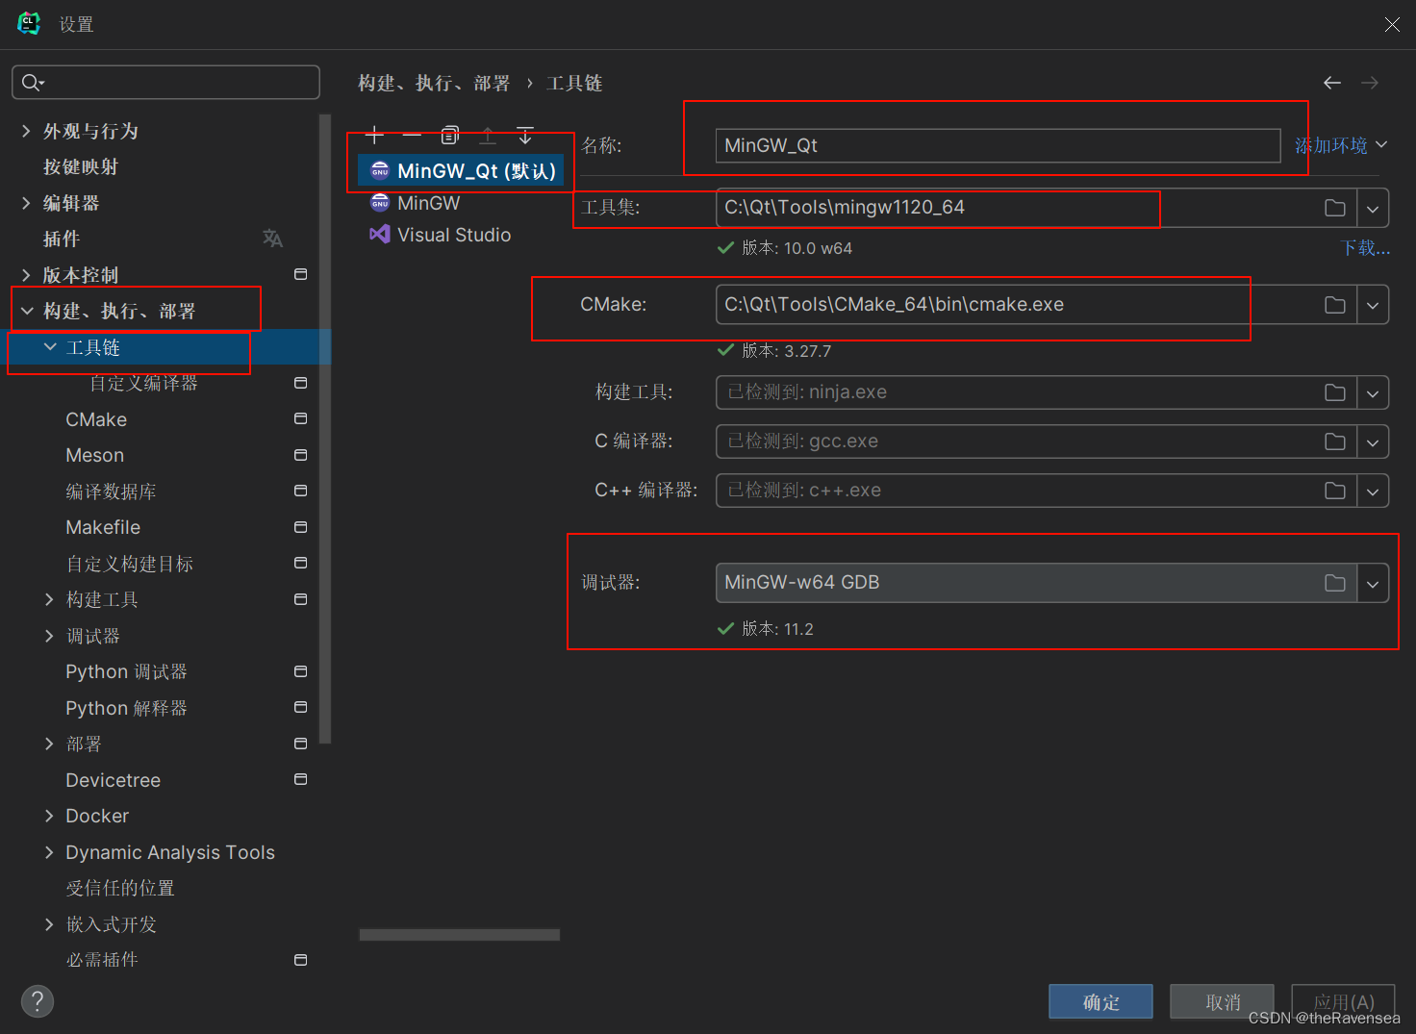Image resolution: width=1416 pixels, height=1034 pixels.
Task: Click the 应用(A) button
Action: point(1343,1001)
